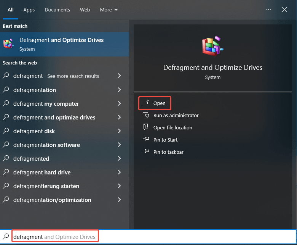Click the large Defragment app icon in details pane
Viewport: 297px width, 245px height.
pyautogui.click(x=212, y=46)
